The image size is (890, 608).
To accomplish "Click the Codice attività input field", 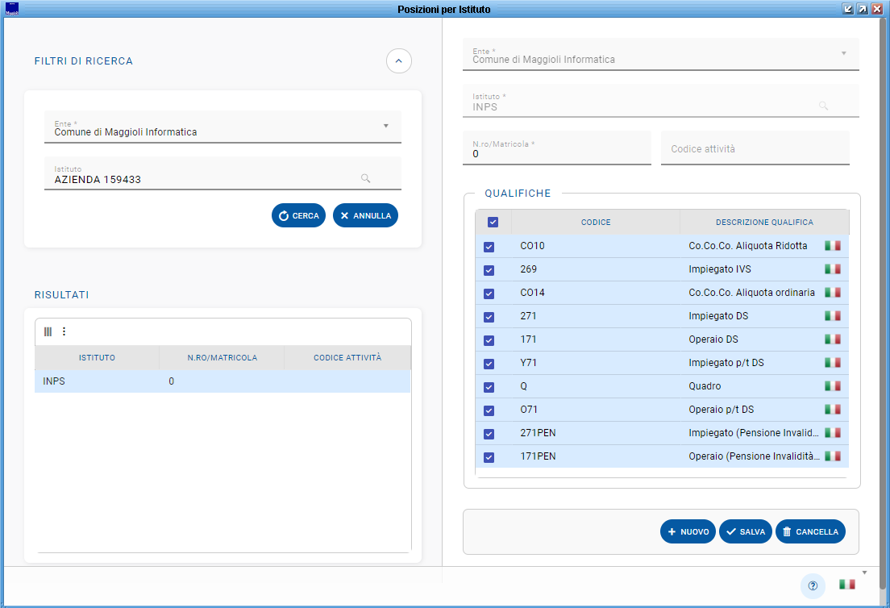I will [x=755, y=149].
